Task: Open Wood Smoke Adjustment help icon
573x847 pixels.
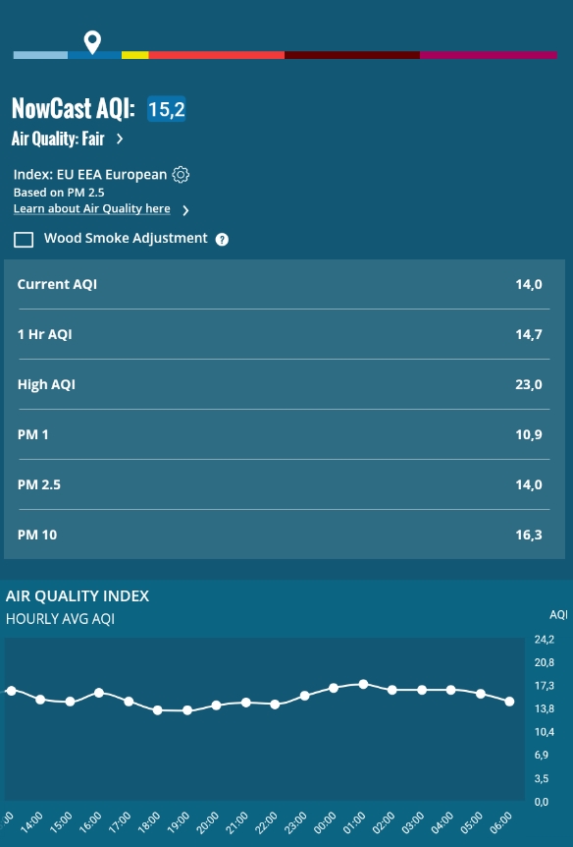Action: tap(222, 240)
